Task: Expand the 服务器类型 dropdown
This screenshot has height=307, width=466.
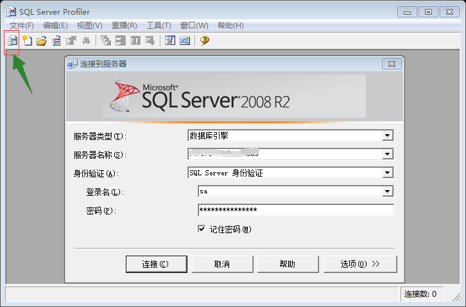Action: click(x=387, y=136)
